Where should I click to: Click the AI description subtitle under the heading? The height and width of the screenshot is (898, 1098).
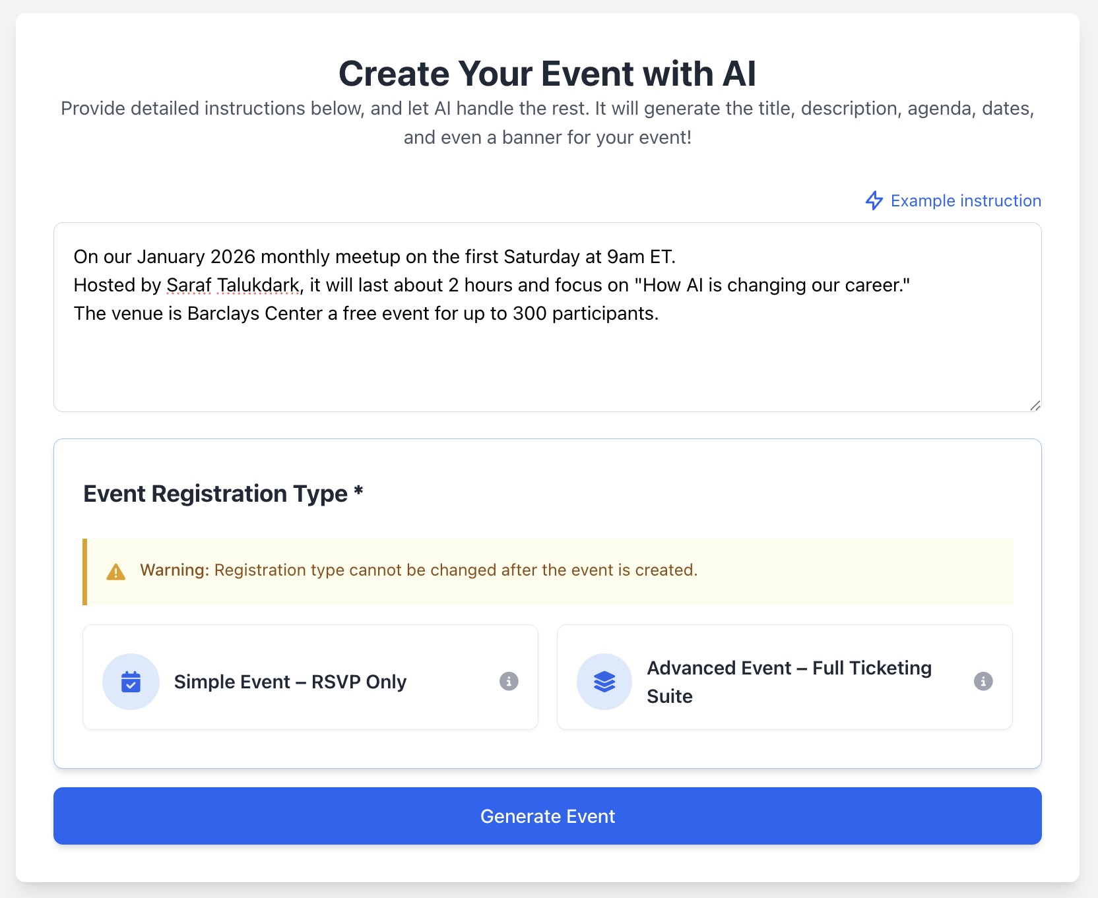(547, 123)
